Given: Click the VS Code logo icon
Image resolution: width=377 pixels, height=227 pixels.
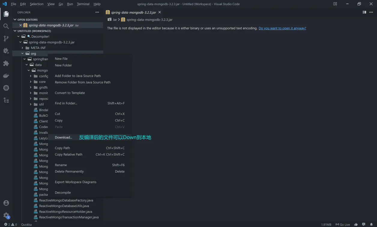Looking at the screenshot, I should click(5, 4).
